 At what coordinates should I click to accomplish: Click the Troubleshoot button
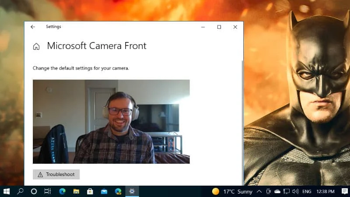[56, 174]
